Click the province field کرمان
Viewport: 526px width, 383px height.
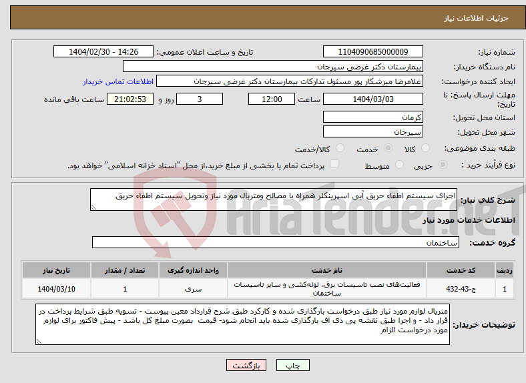[x=373, y=117]
